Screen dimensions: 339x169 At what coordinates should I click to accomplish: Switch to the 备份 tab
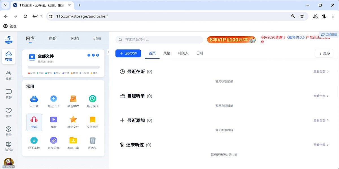(53, 39)
